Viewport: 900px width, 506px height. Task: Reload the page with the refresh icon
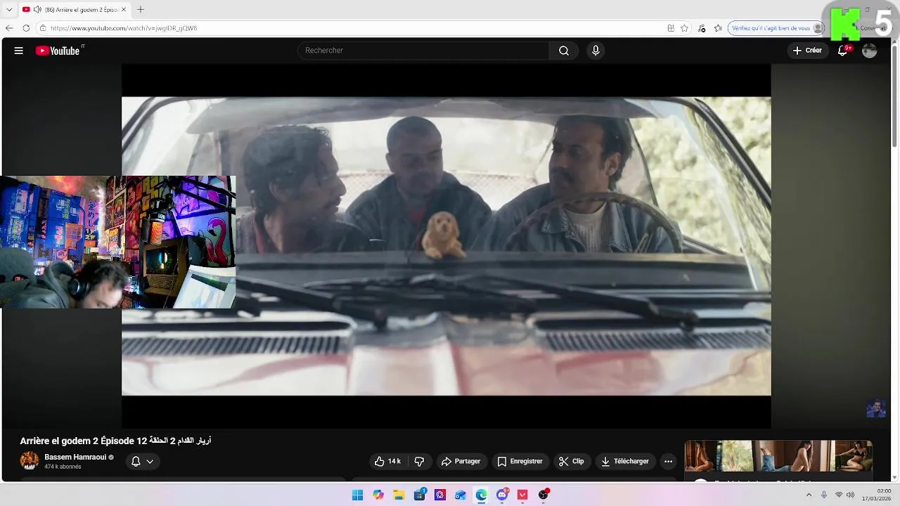point(26,28)
